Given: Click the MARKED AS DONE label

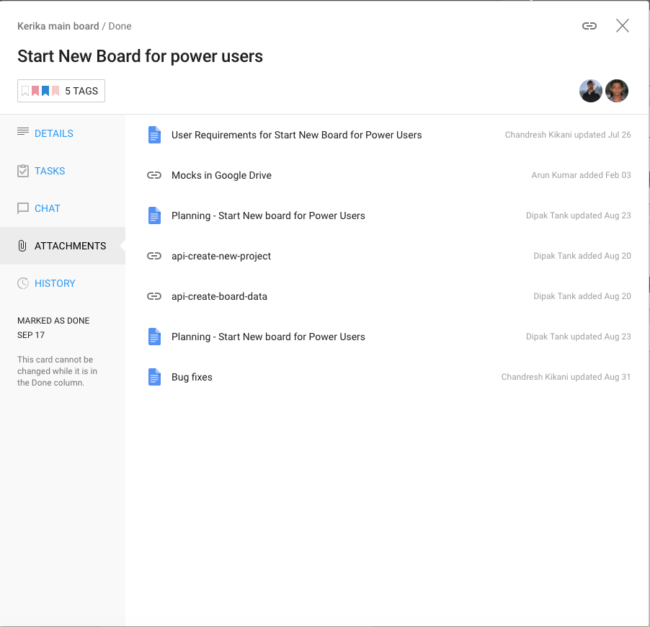Looking at the screenshot, I should (x=53, y=321).
